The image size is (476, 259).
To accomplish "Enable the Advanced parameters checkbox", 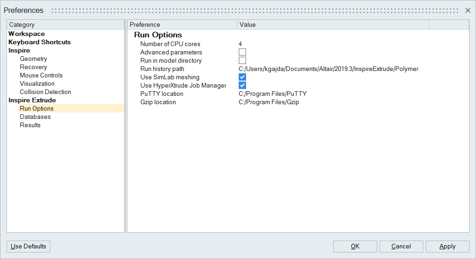I will coord(242,53).
